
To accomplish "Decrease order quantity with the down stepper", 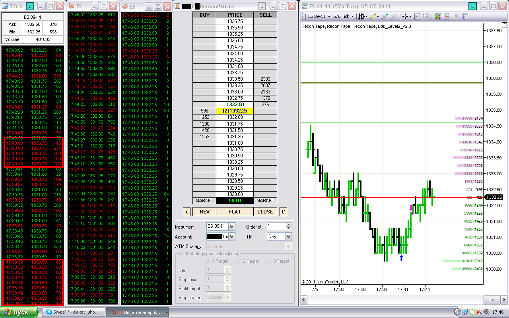I will pyautogui.click(x=289, y=228).
